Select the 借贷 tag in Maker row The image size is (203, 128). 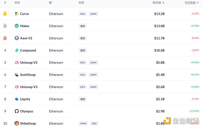[83, 26]
